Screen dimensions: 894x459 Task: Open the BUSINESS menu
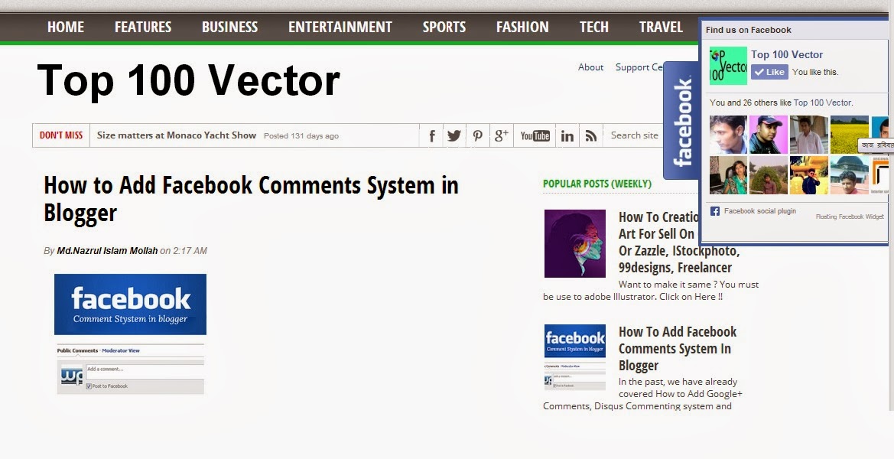[229, 27]
